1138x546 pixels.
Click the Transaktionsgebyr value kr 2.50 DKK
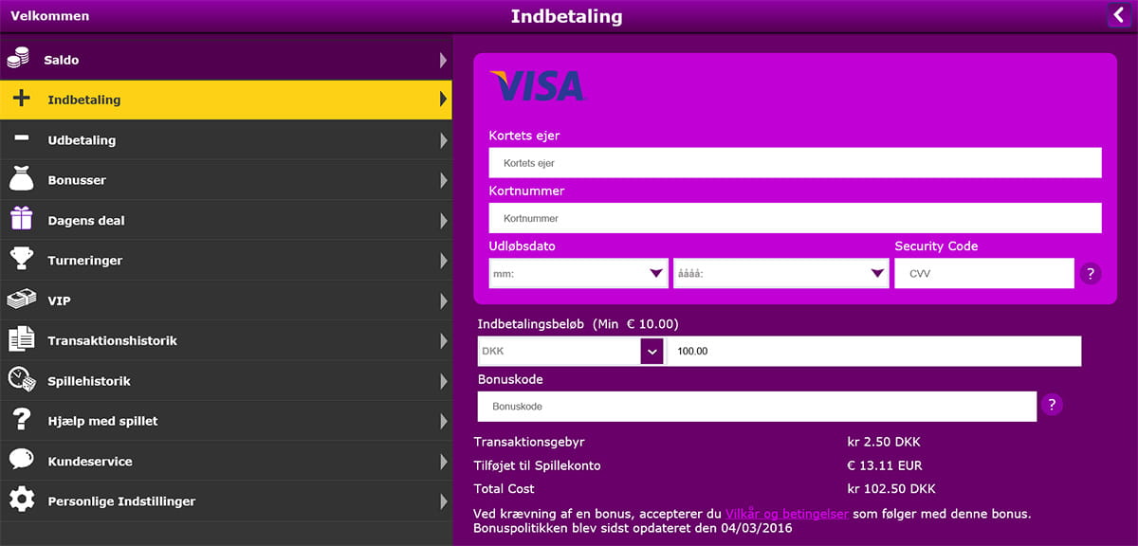point(884,442)
